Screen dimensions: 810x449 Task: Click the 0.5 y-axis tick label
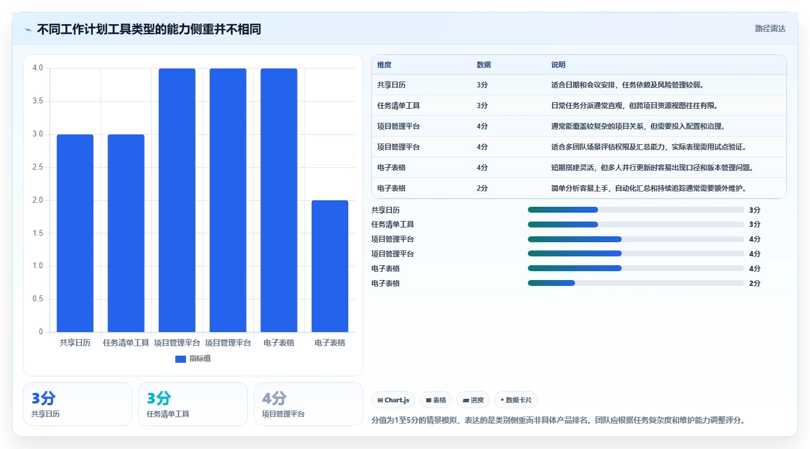[38, 299]
